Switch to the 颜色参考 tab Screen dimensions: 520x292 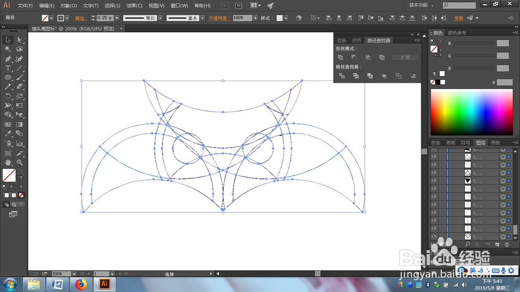[x=457, y=33]
